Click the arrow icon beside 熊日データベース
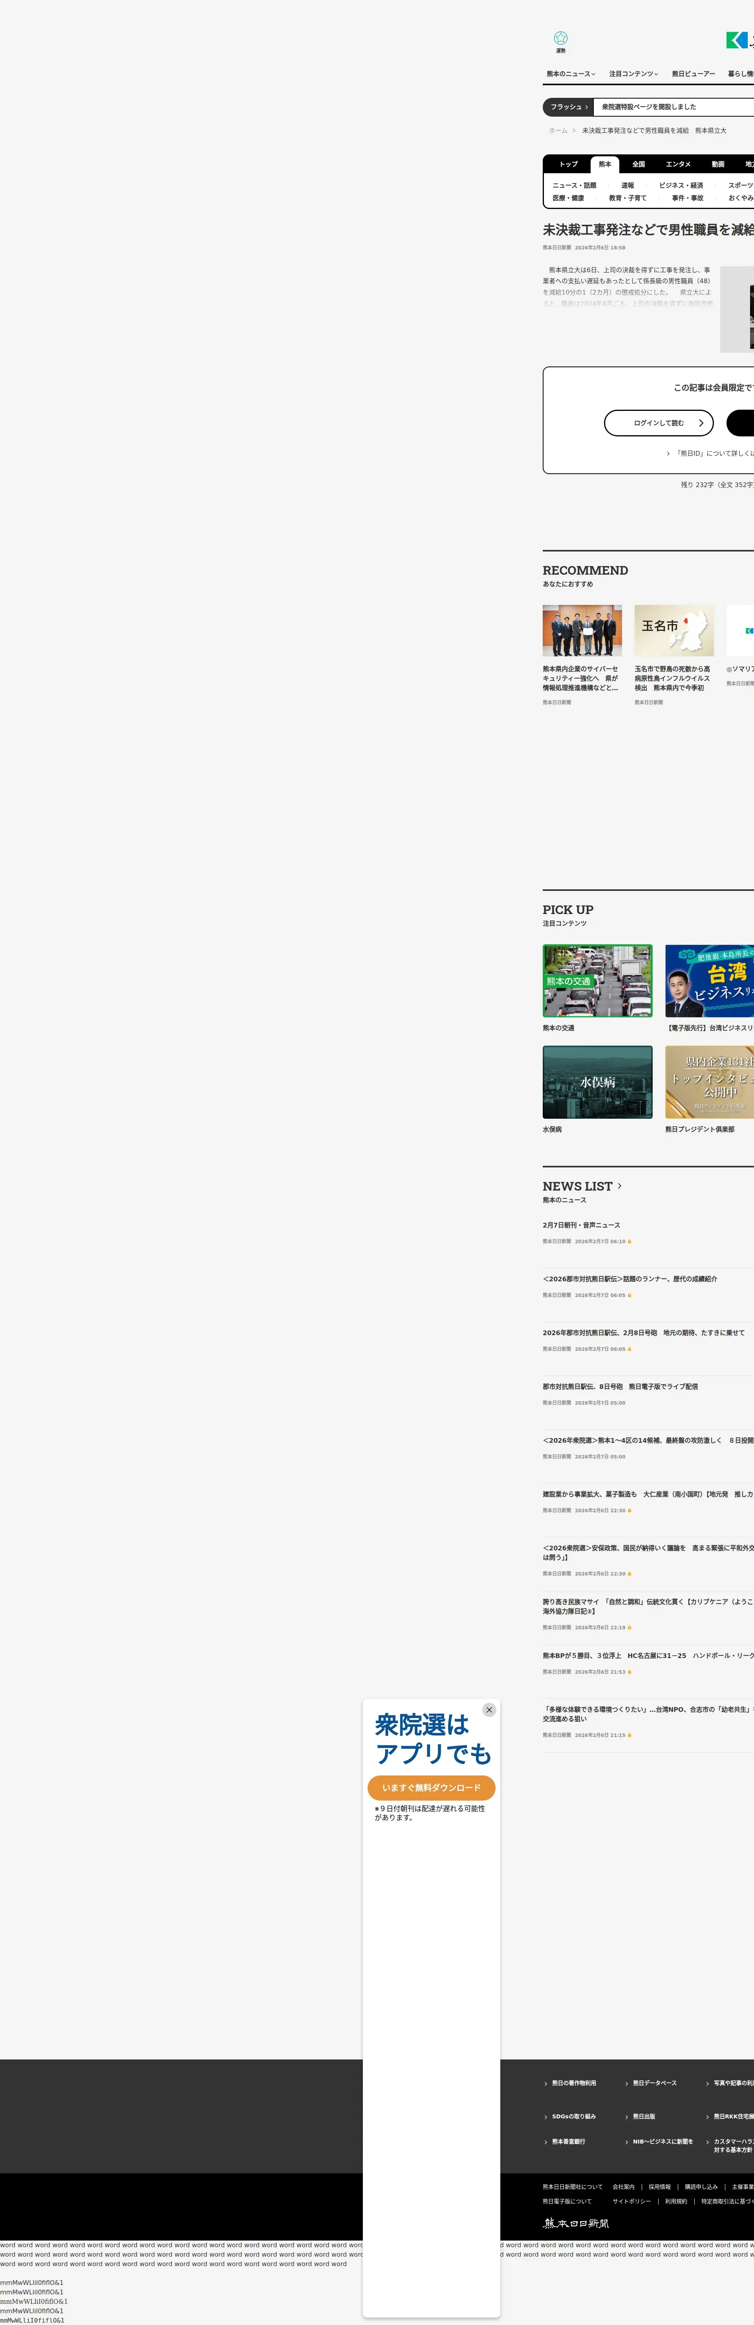Screen dimensions: 754x2325 (627, 2084)
